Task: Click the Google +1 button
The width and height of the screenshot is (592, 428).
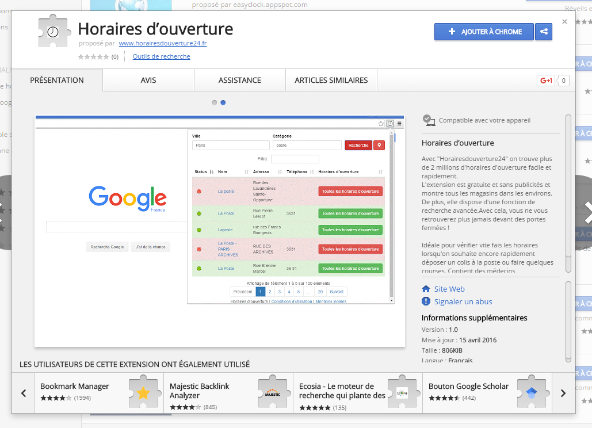Action: pos(545,81)
